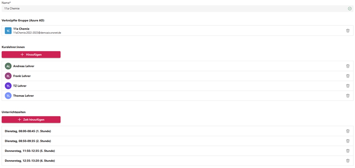Remove Dienstag 08:50-09:35 lesson time
This screenshot has height=168, width=355.
tap(348, 141)
